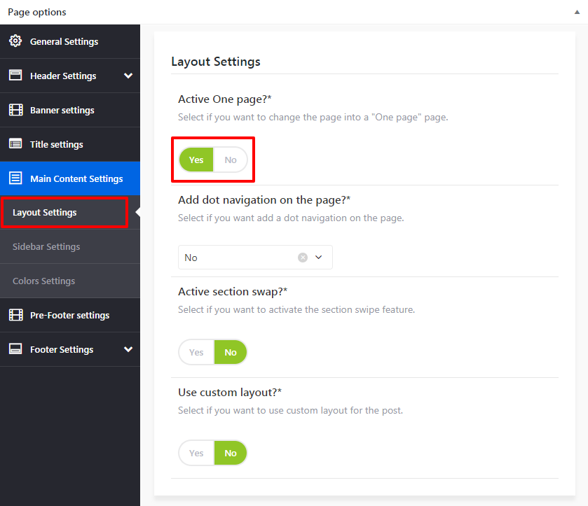588x506 pixels.
Task: Open the Colors Settings submenu item
Action: (x=43, y=281)
